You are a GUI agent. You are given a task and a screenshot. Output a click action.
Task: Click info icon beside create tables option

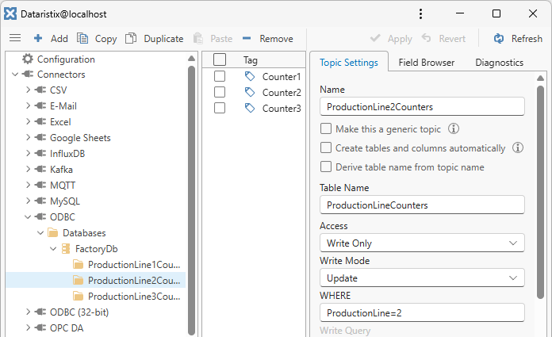click(517, 147)
